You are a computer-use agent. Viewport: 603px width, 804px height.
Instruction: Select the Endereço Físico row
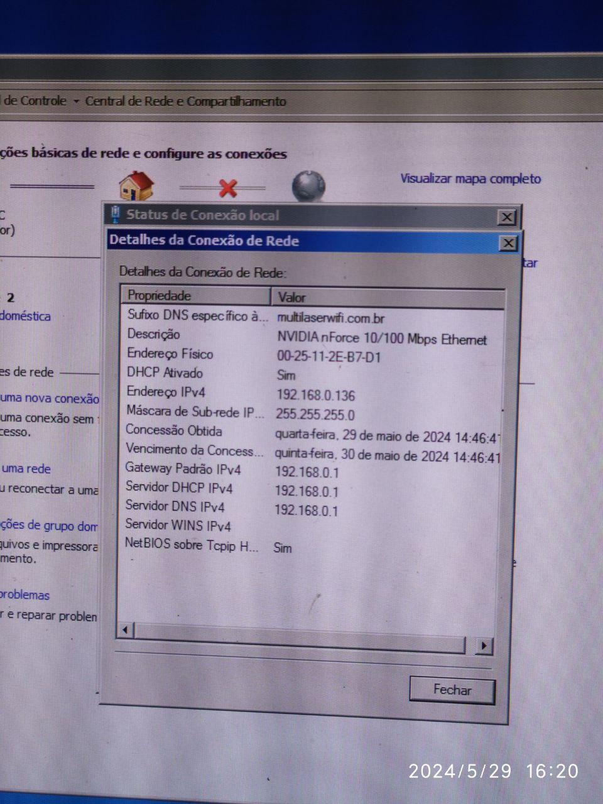click(312, 355)
